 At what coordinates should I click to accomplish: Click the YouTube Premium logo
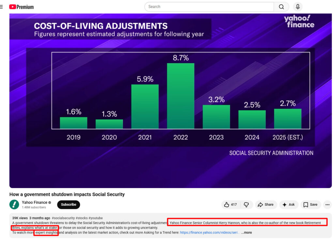tap(22, 7)
